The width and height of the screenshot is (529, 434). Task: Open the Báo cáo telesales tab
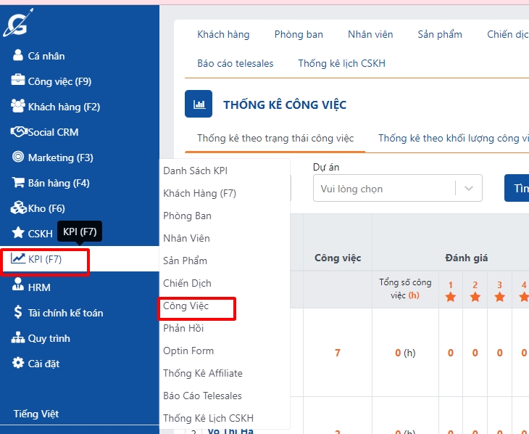[x=236, y=63]
